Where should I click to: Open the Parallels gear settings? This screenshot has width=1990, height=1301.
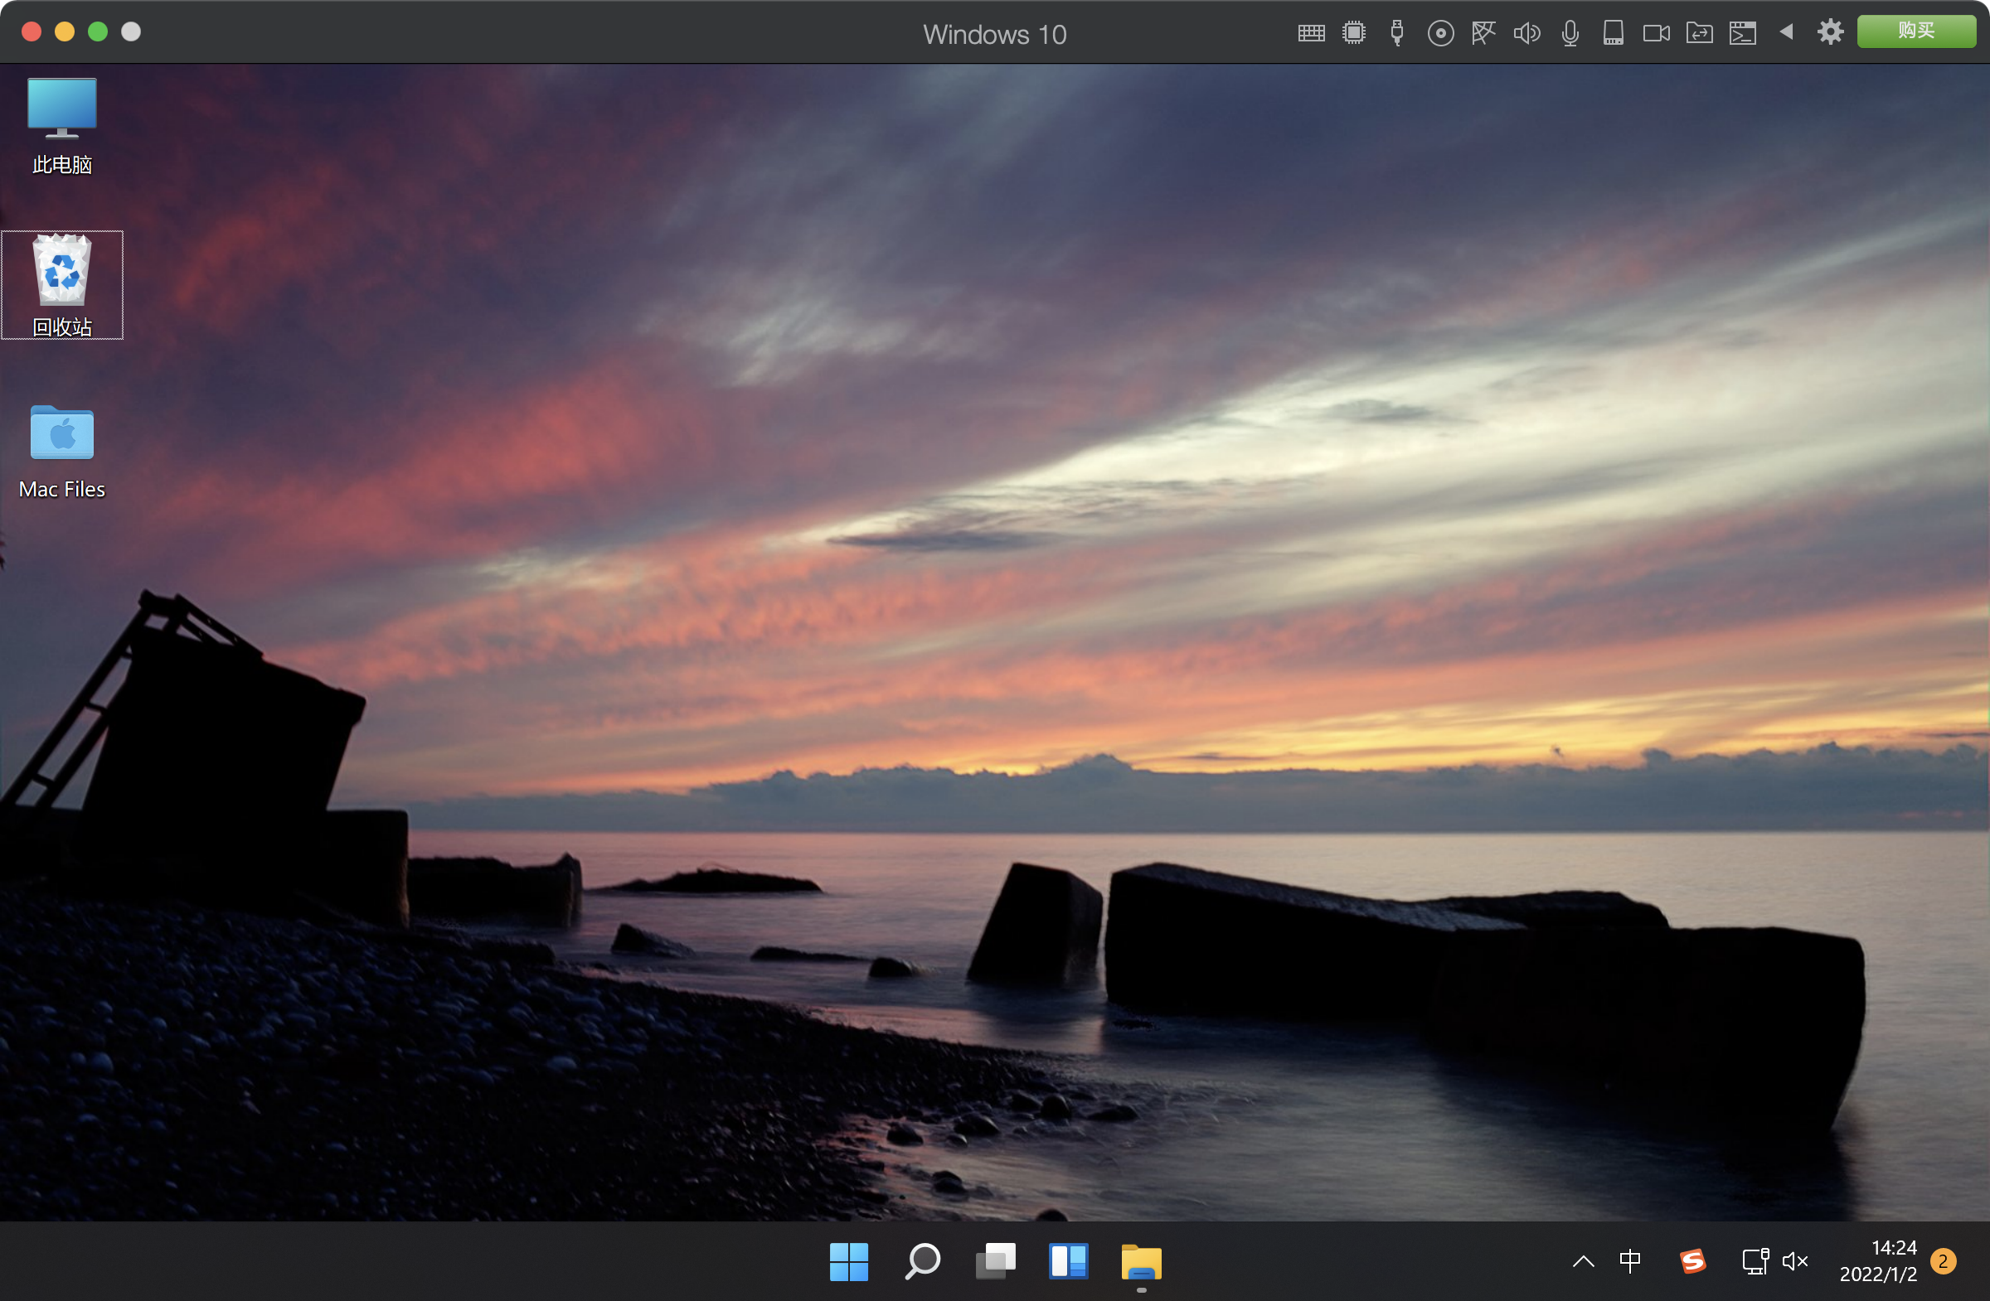point(1829,32)
